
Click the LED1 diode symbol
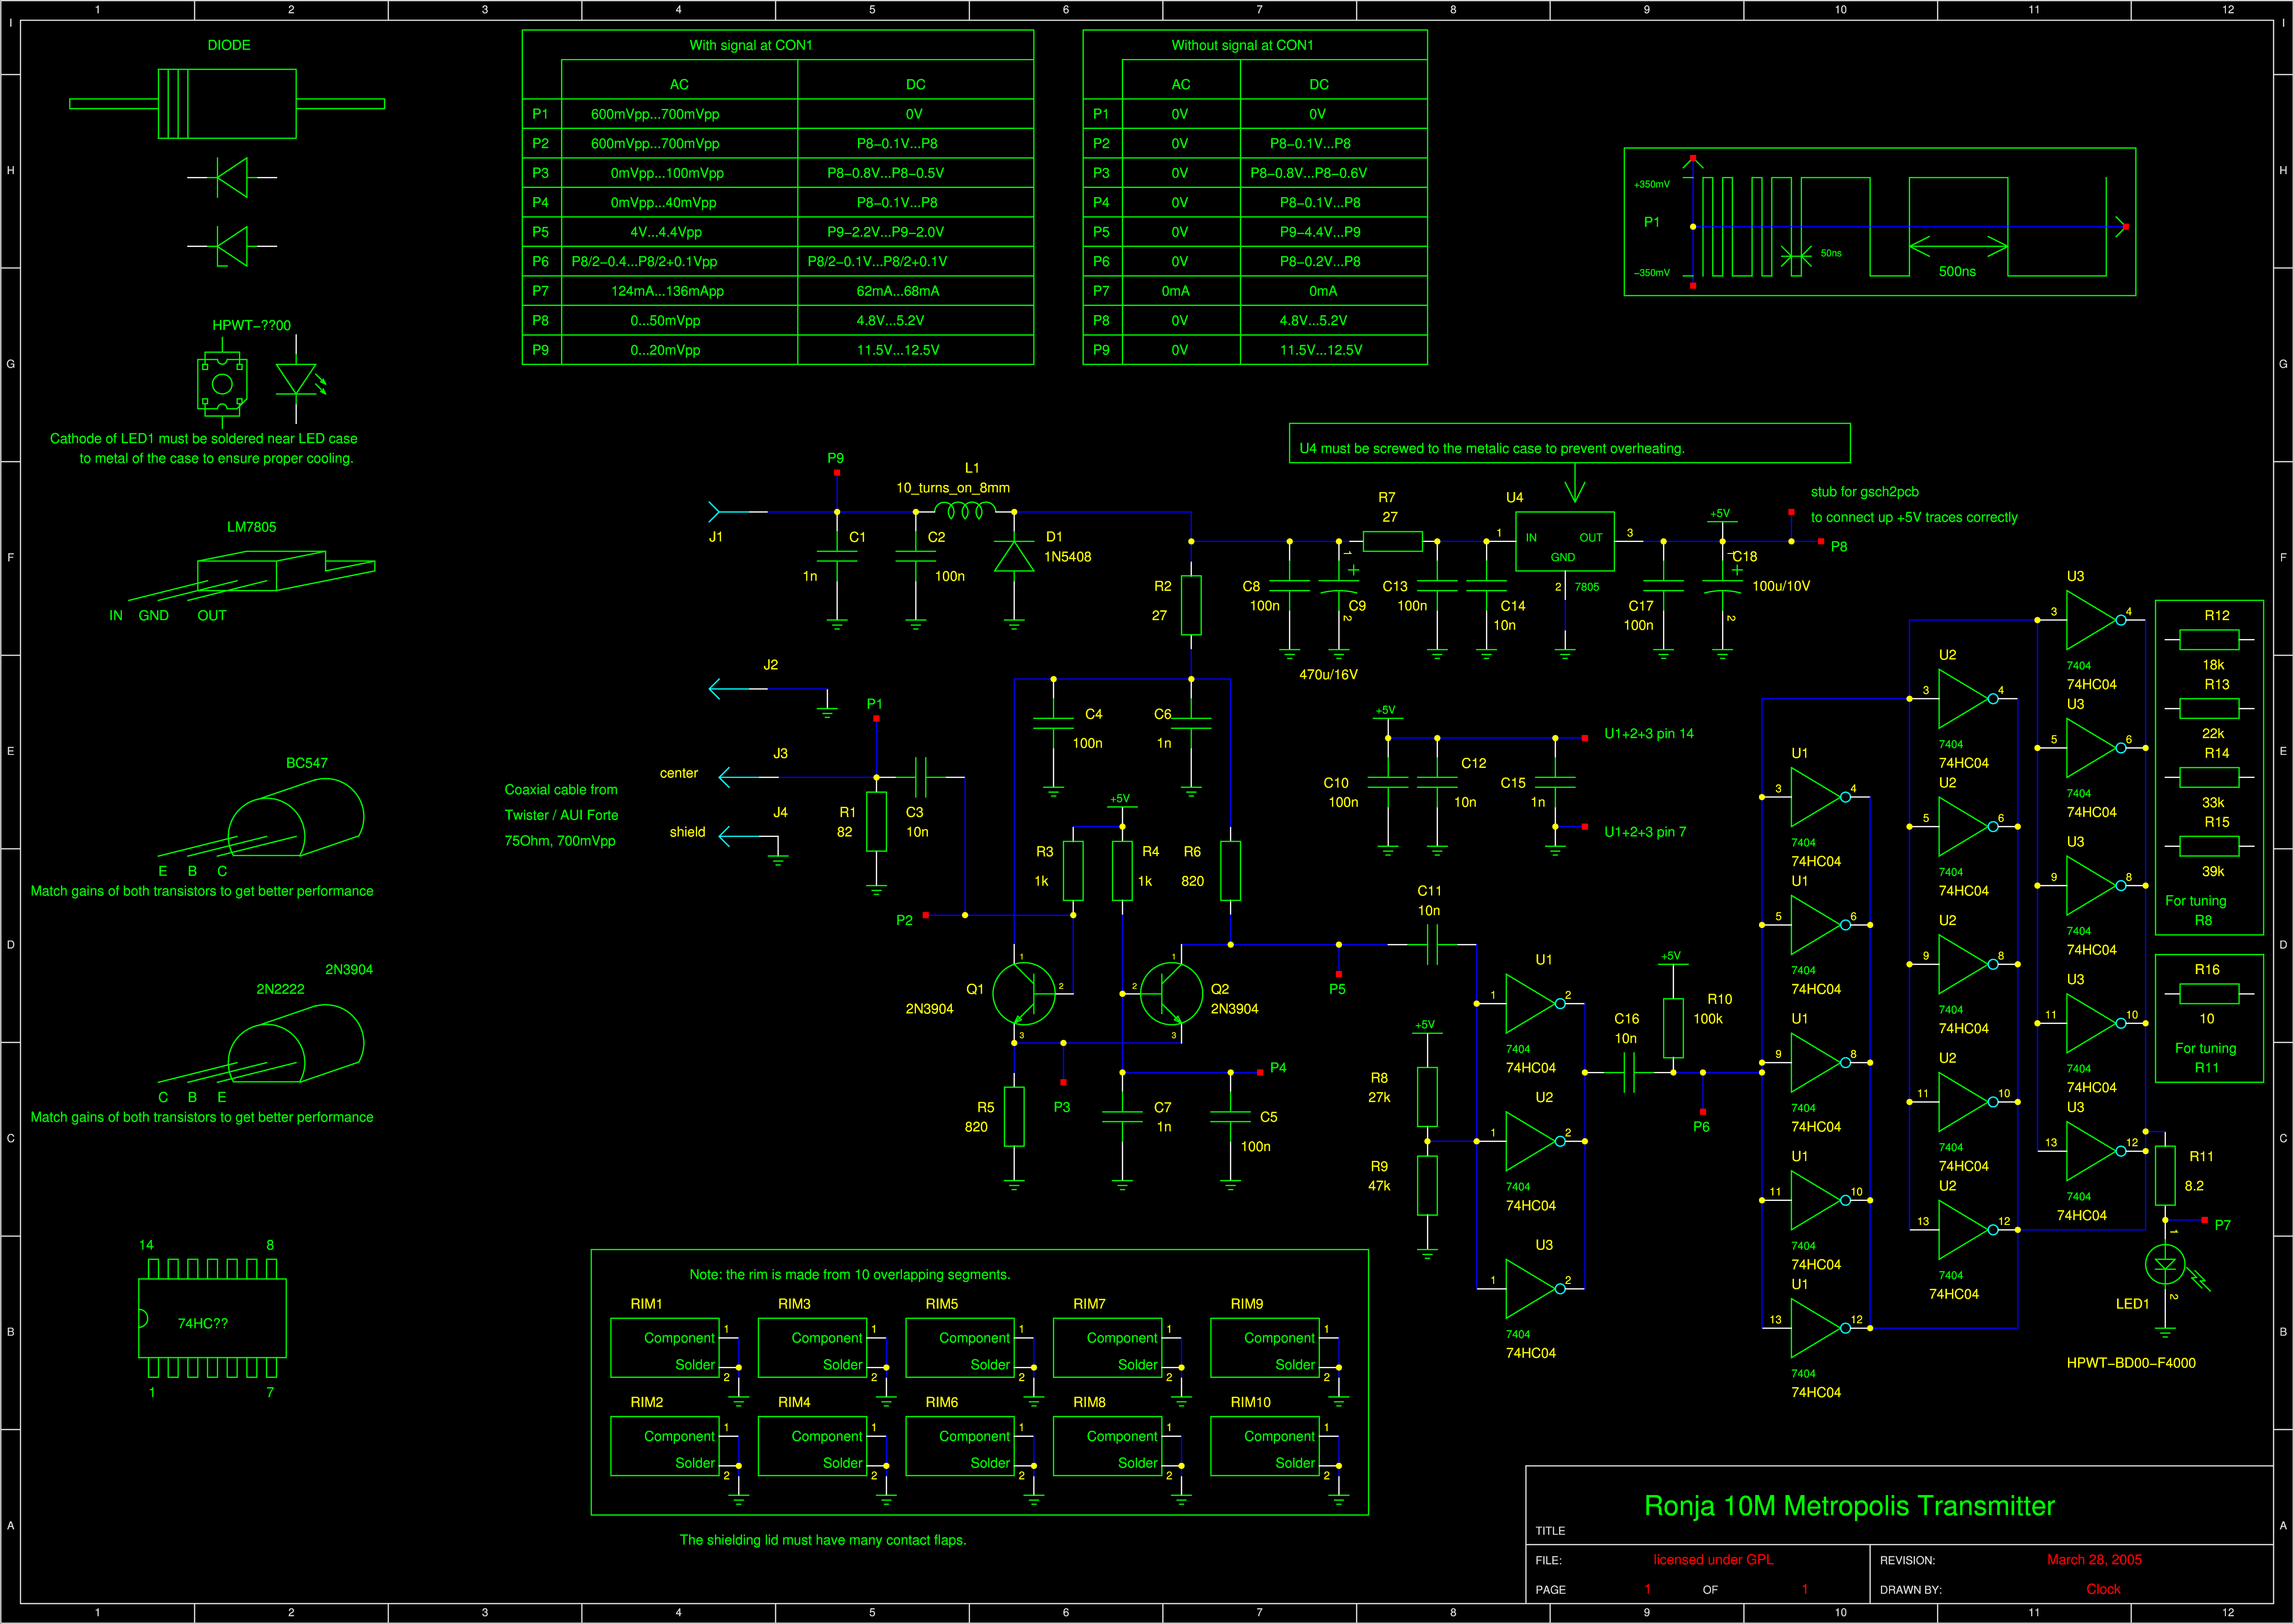point(2166,1265)
